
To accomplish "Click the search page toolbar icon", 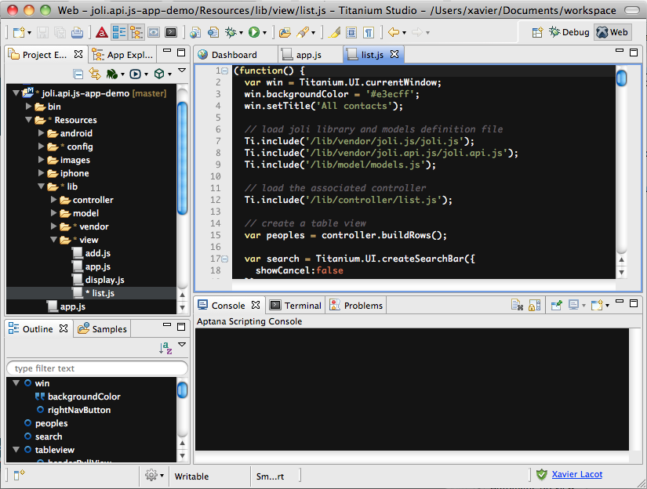I will coord(213,32).
